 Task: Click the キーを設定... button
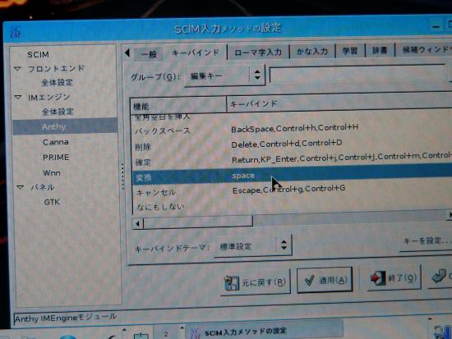click(427, 241)
